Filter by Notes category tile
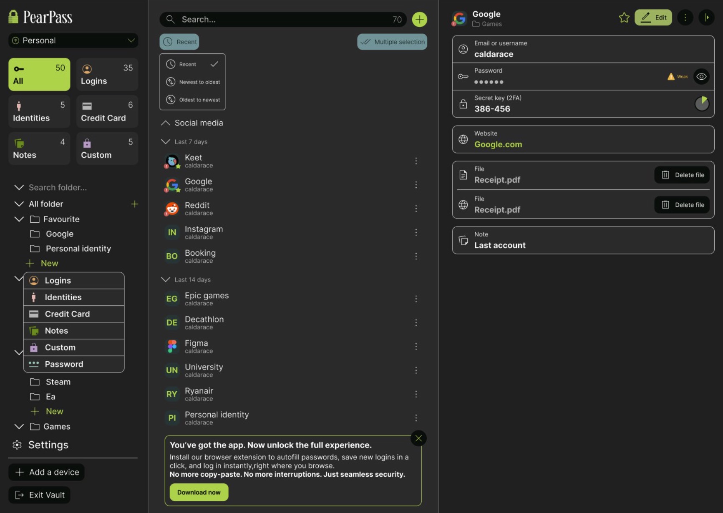 39,148
